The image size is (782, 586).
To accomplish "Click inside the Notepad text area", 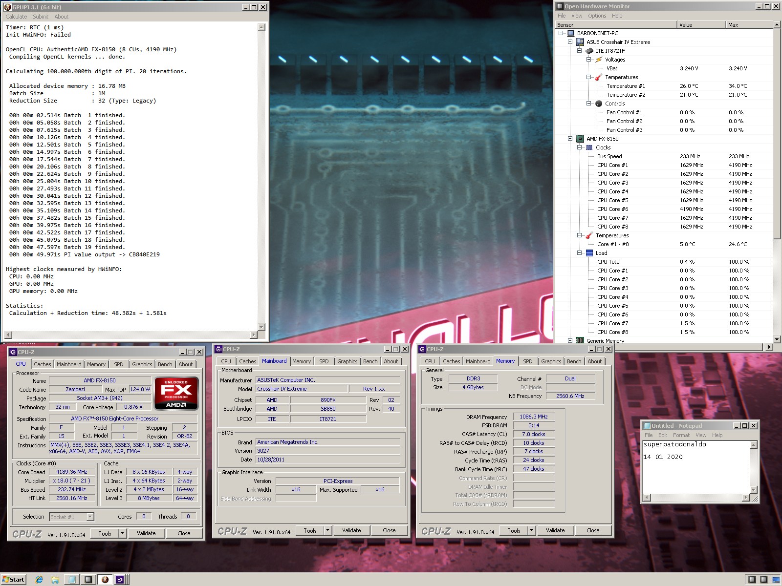I will [696, 467].
